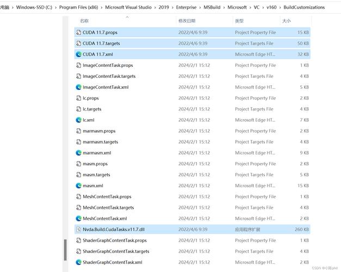The height and width of the screenshot is (272, 341).
Task: Click the MeshContentTask.props file icon
Action: point(78,197)
